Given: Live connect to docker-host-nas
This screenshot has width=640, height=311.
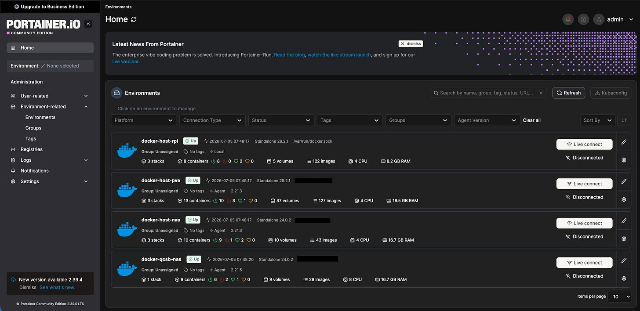Looking at the screenshot, I should point(584,223).
